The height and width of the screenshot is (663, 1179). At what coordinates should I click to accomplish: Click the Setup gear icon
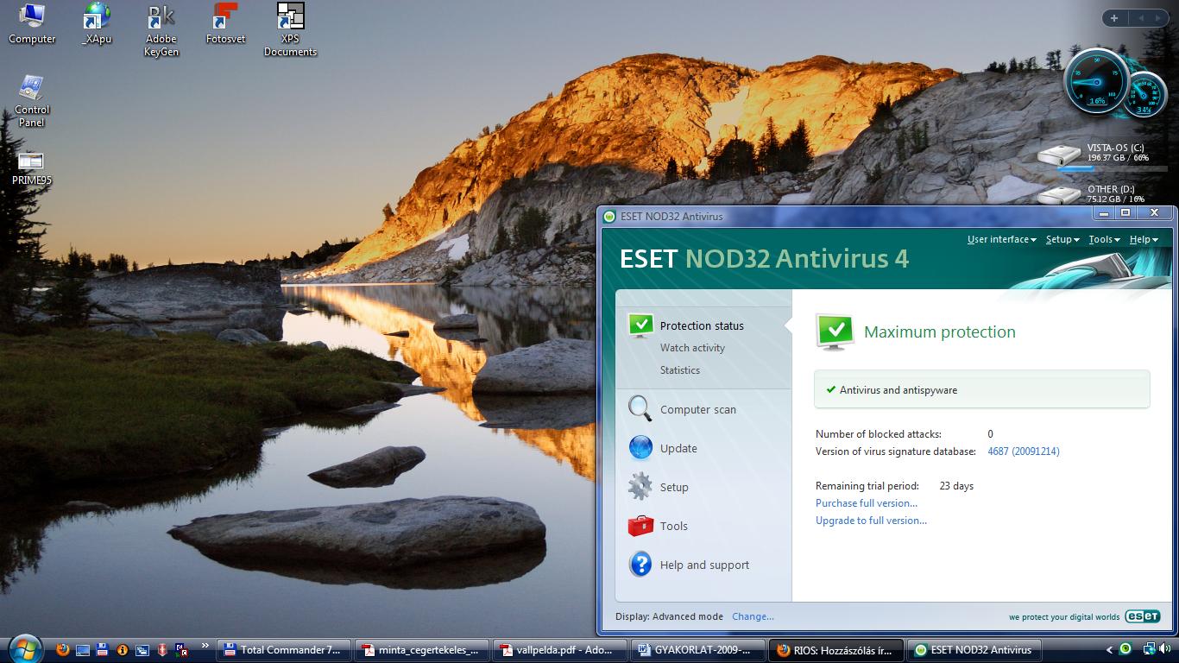[640, 486]
